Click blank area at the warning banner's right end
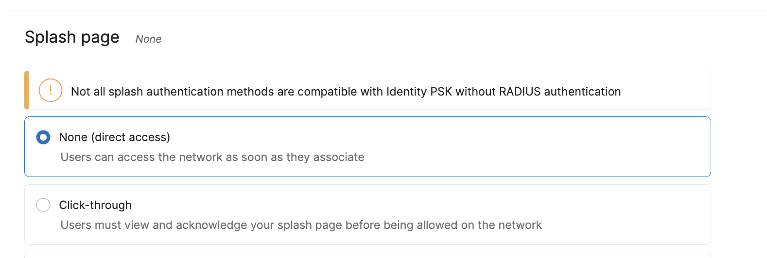 pos(671,91)
